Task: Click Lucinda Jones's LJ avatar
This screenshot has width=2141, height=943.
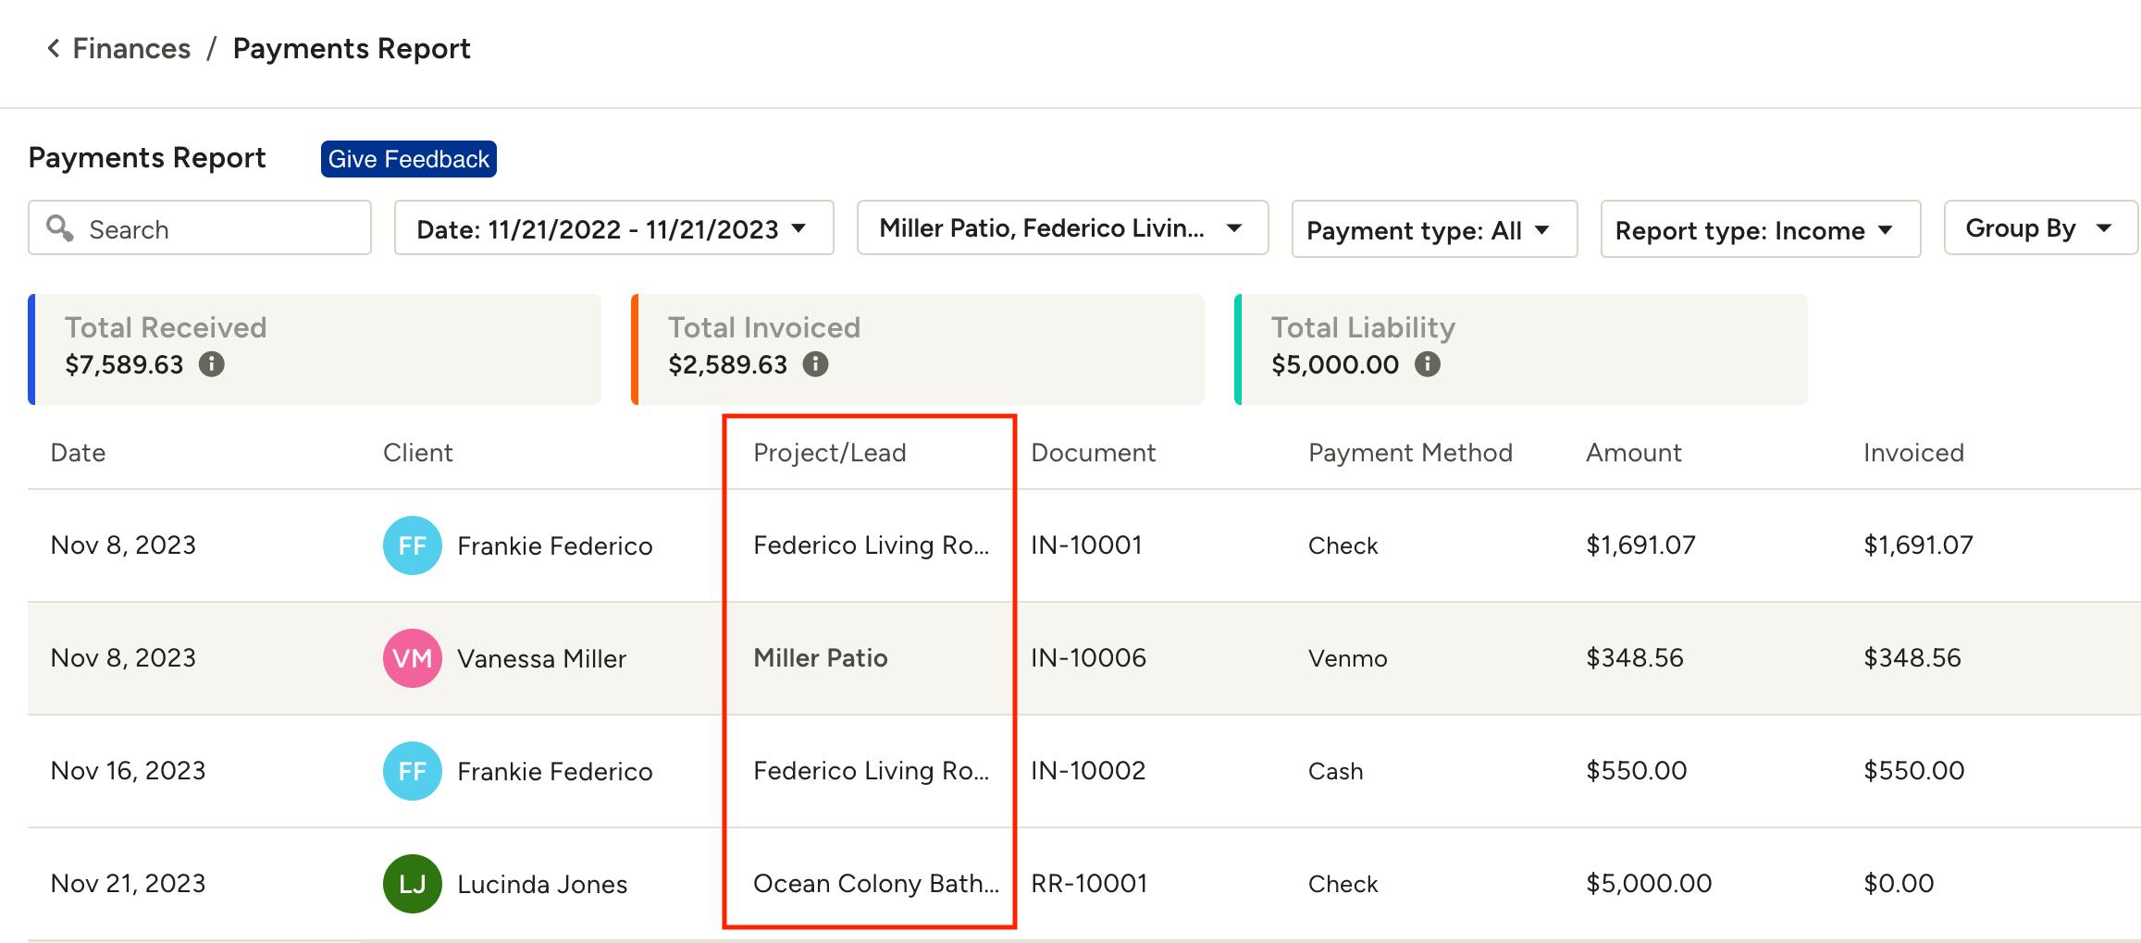Action: (x=411, y=884)
